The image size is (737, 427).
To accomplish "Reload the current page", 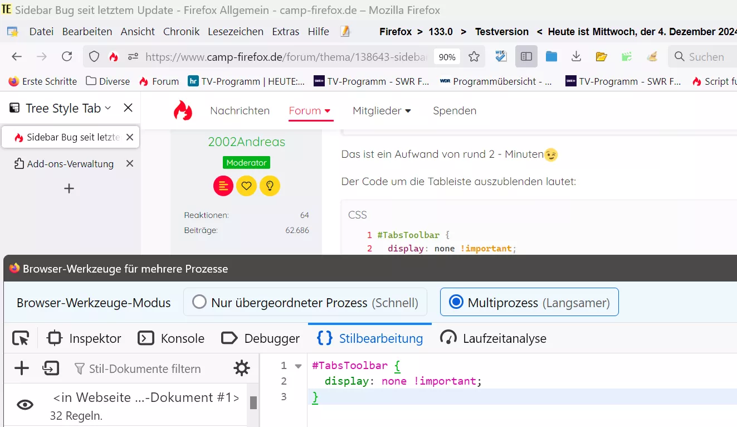I will click(x=67, y=56).
